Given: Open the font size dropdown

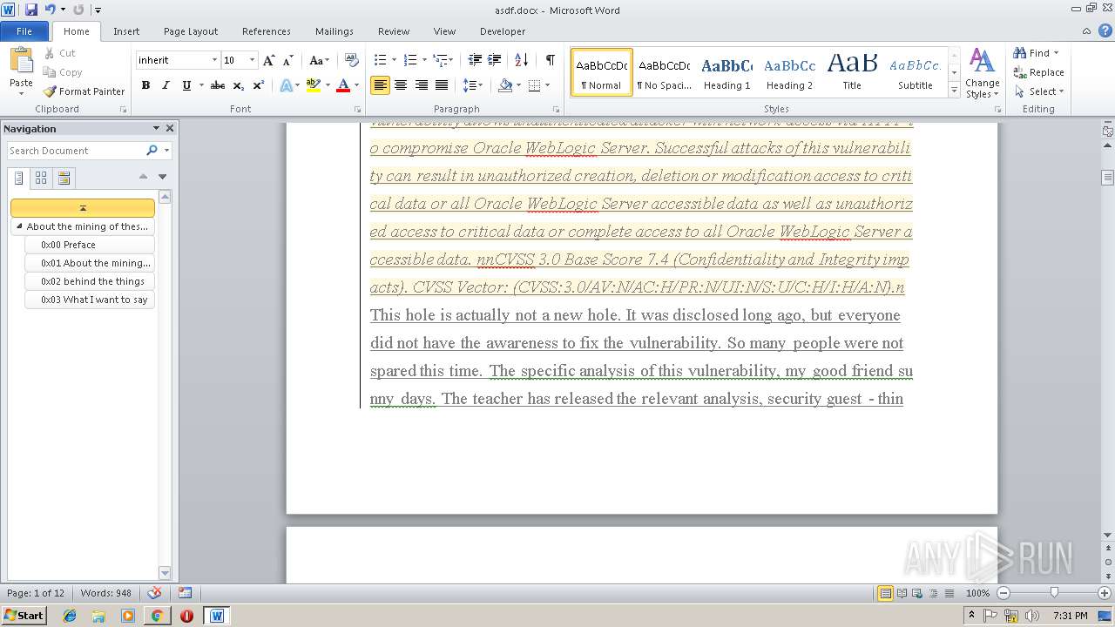Looking at the screenshot, I should coord(252,60).
